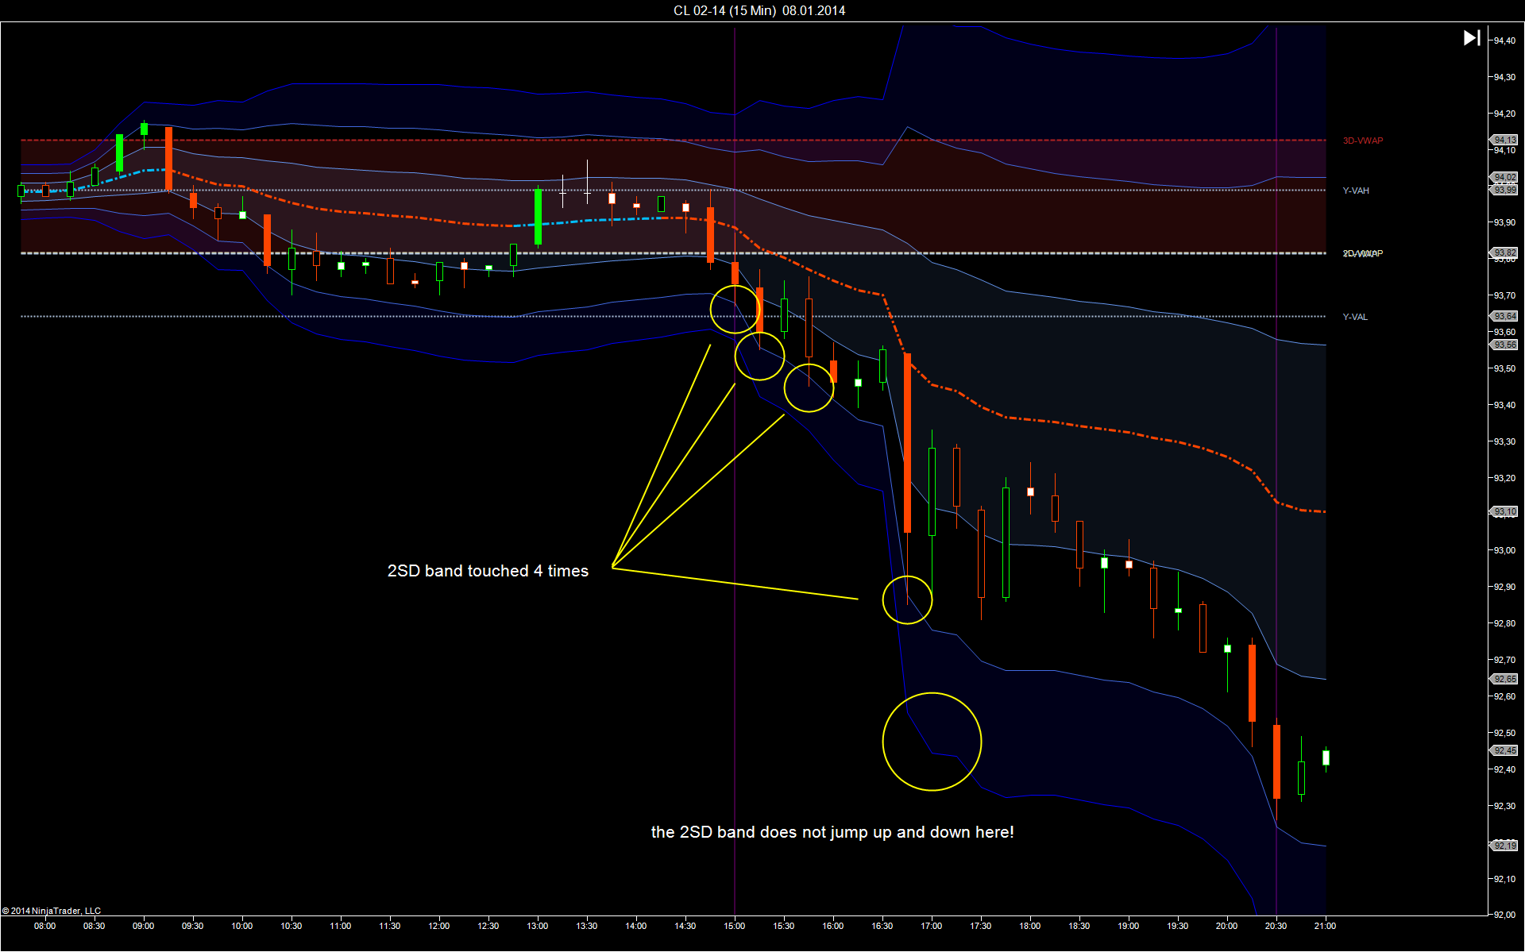Click the 94,13 price marker on axis
This screenshot has height=952, width=1525.
coord(1504,140)
